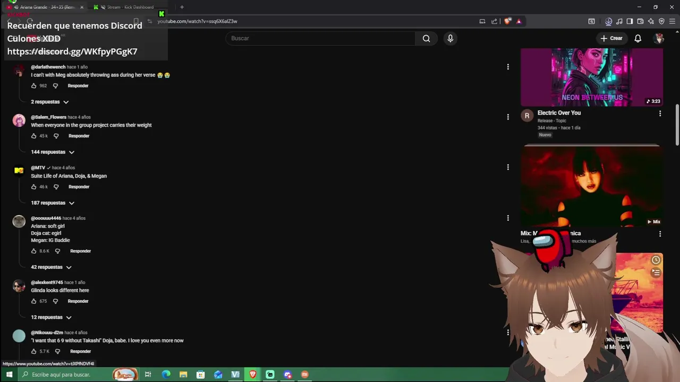
Task: Like the @ooouuu4446 comment
Action: pos(33,251)
